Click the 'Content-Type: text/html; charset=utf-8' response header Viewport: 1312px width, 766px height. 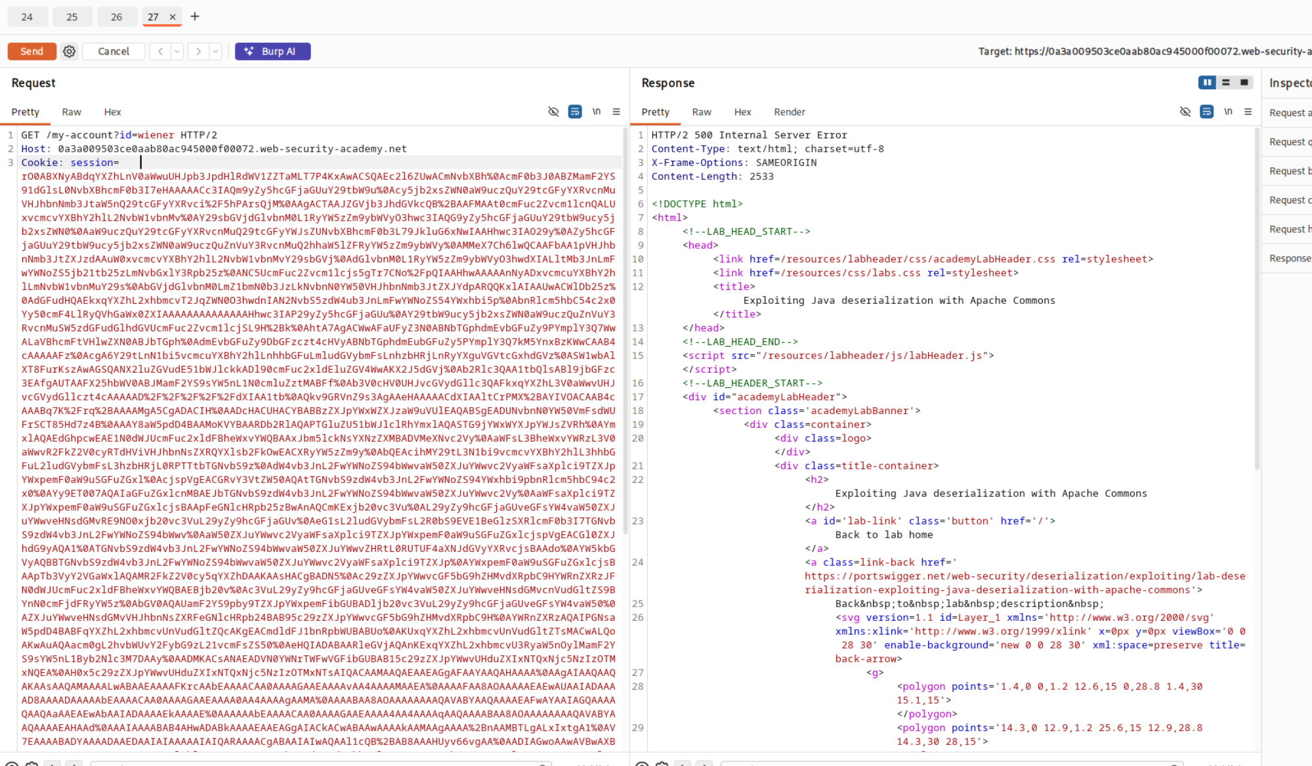click(767, 149)
